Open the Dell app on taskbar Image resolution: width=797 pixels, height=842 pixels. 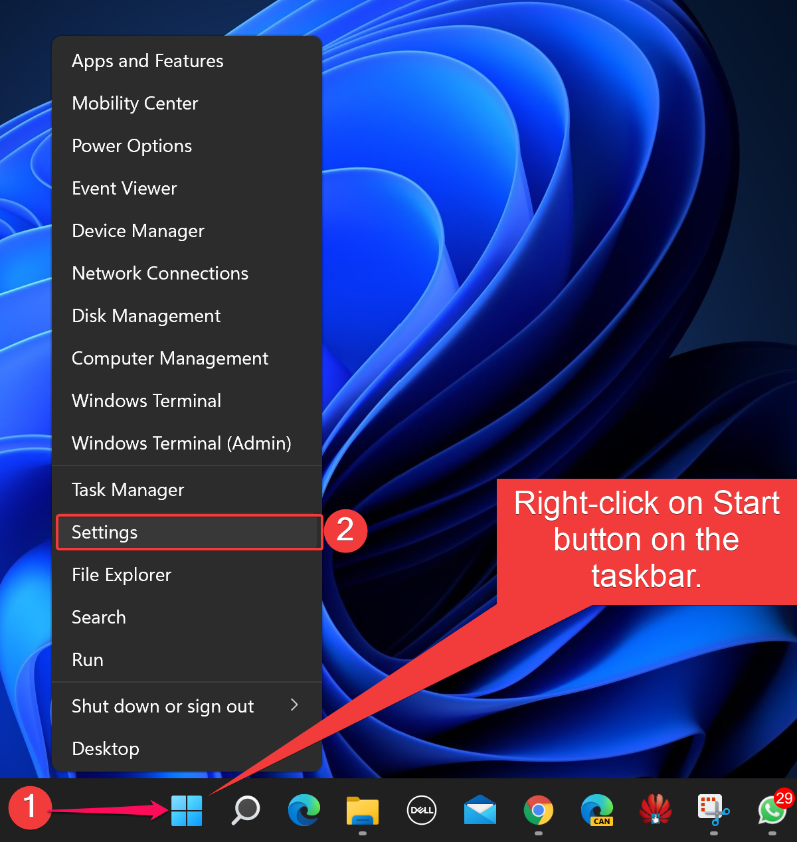[421, 811]
